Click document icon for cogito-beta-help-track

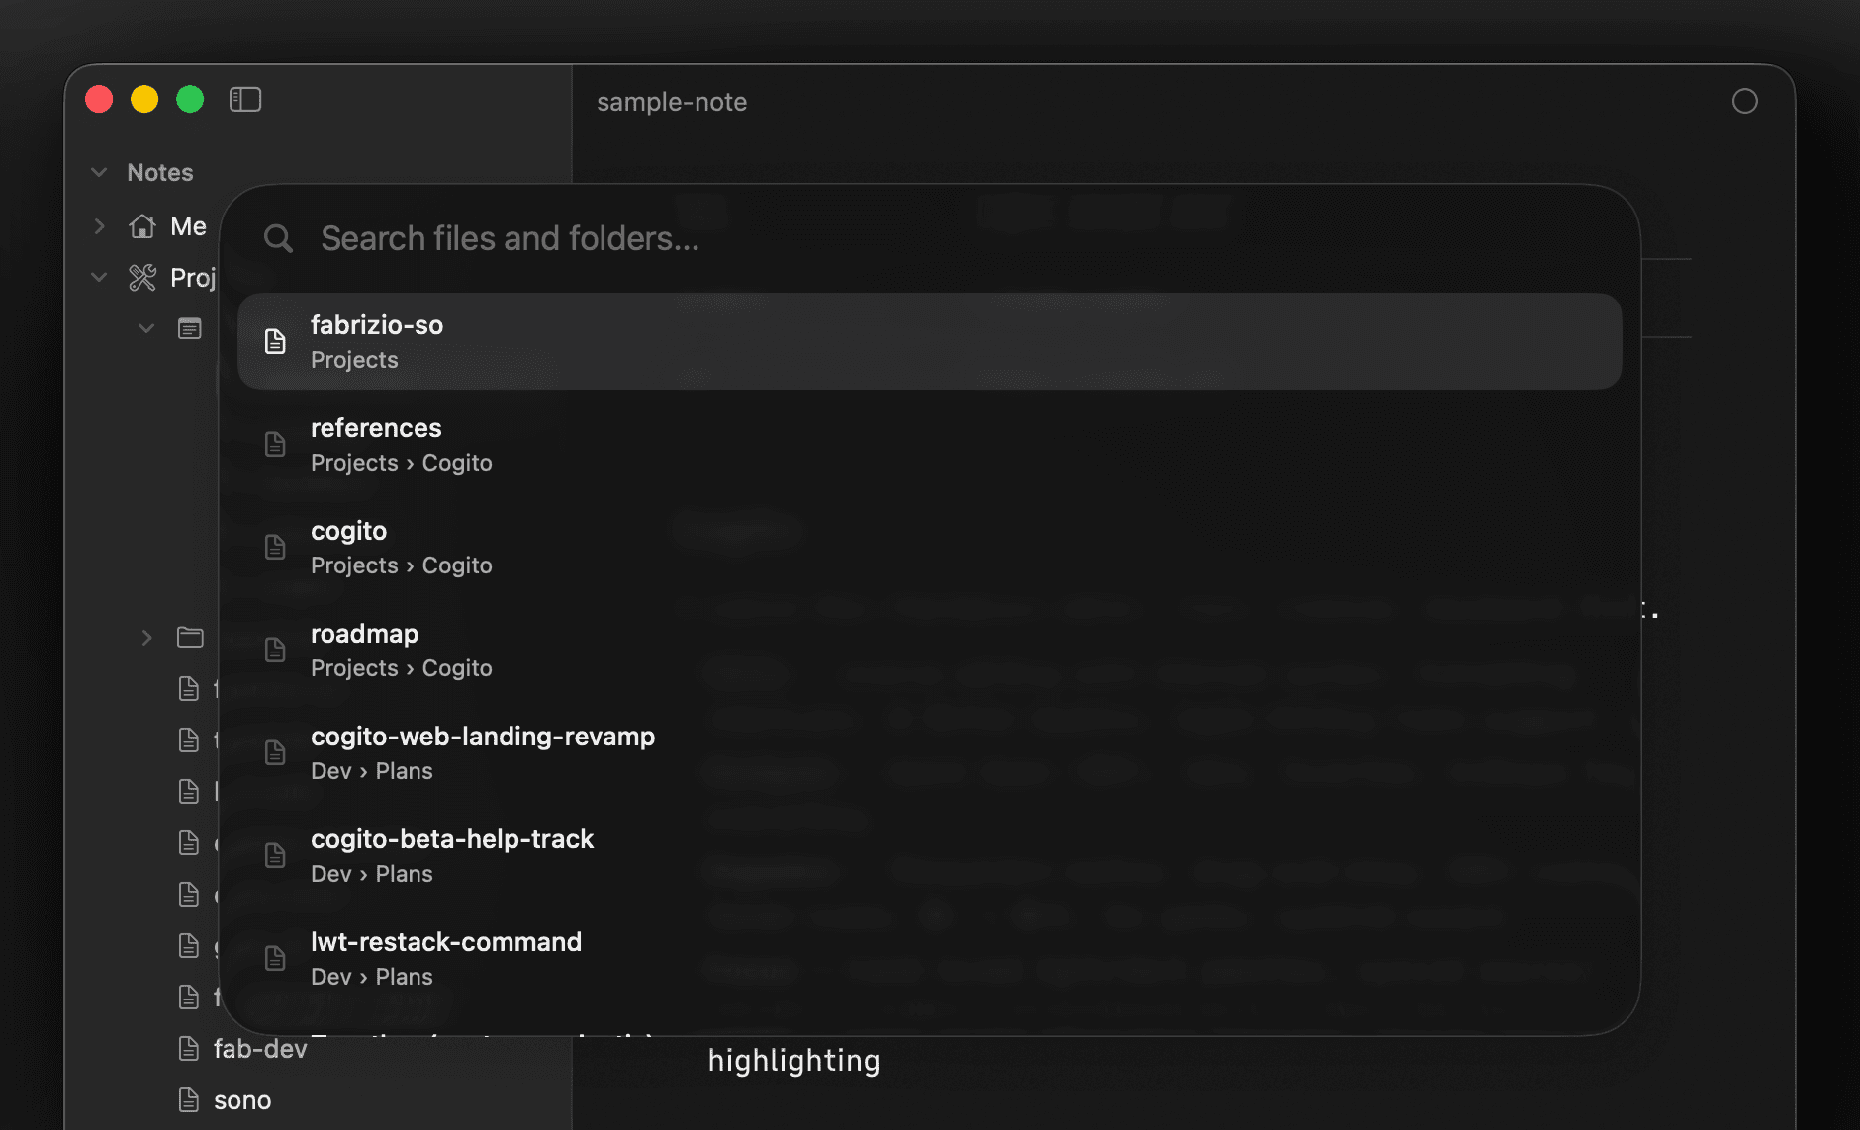point(275,856)
